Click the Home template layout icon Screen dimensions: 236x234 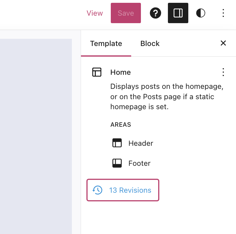[x=97, y=72]
